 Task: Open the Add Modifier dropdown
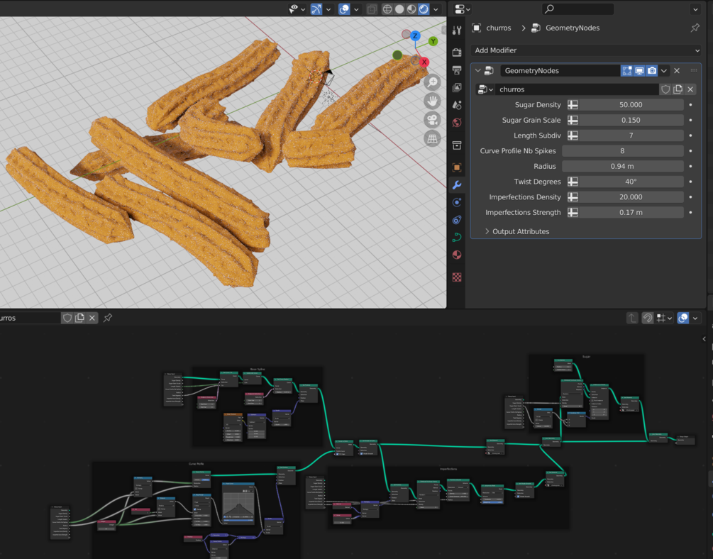(x=585, y=50)
